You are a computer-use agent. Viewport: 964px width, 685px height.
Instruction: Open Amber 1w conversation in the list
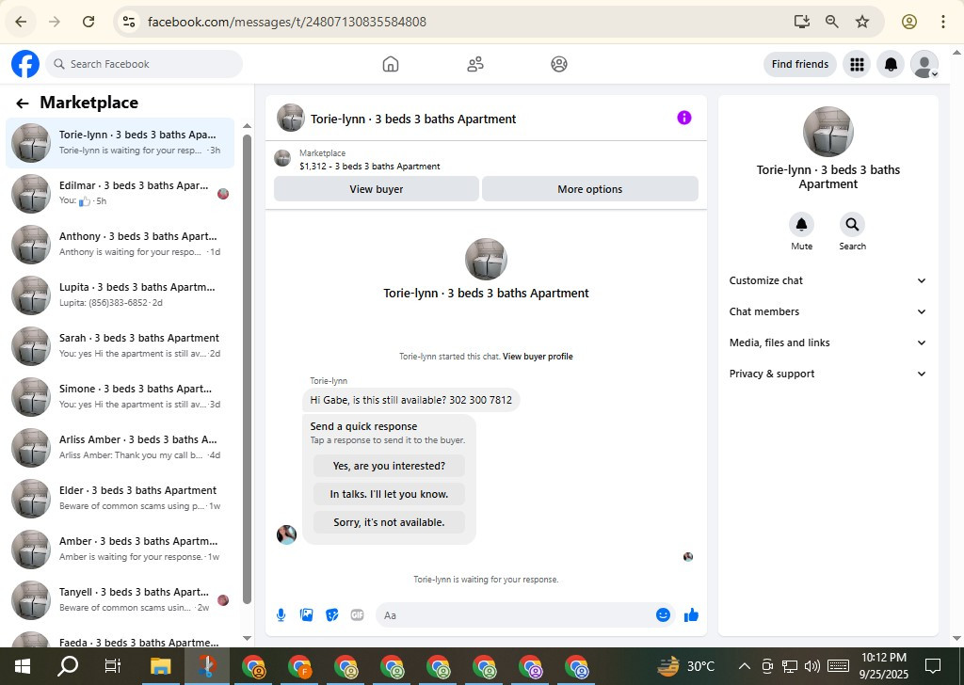click(x=120, y=550)
